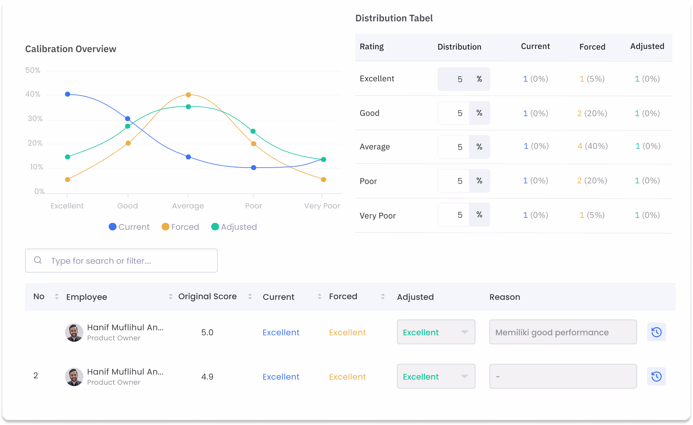Image resolution: width=693 pixels, height=425 pixels.
Task: Toggle the Forced series in chart legend
Action: point(180,227)
